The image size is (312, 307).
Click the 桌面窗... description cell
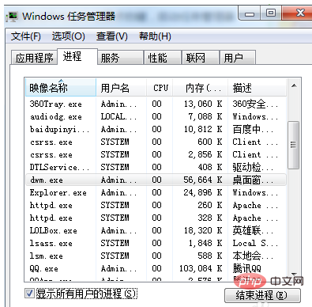(253, 180)
